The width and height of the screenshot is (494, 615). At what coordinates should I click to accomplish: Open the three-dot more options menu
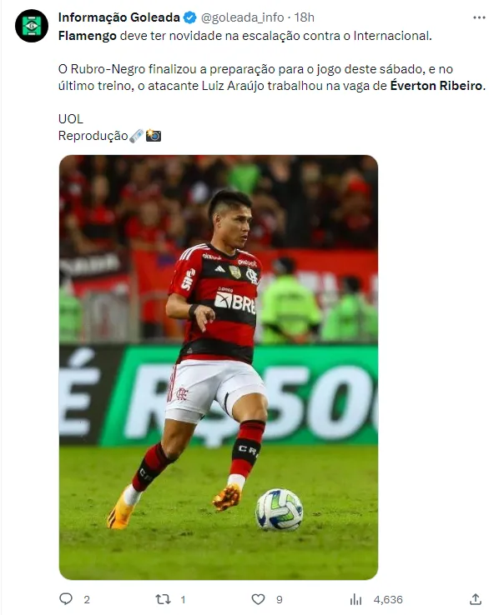[479, 17]
